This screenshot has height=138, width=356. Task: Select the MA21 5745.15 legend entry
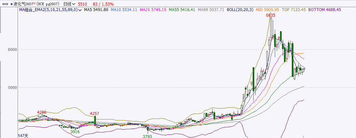153,10
